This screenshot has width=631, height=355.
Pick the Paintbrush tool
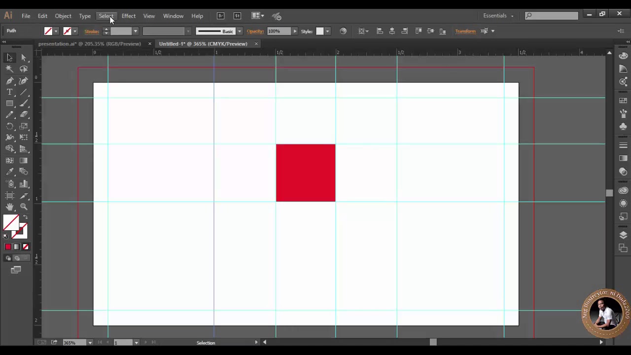(24, 104)
